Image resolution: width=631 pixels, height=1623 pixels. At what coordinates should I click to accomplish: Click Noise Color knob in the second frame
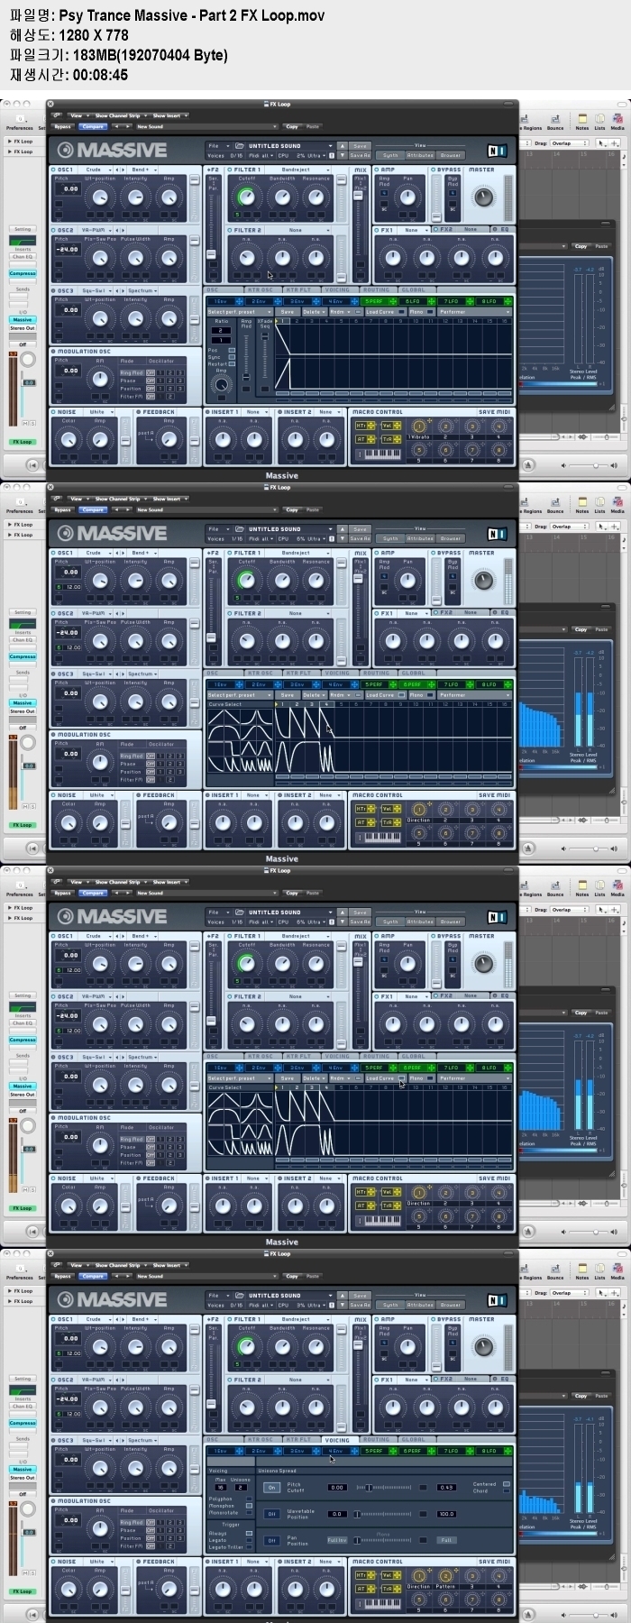tap(69, 822)
